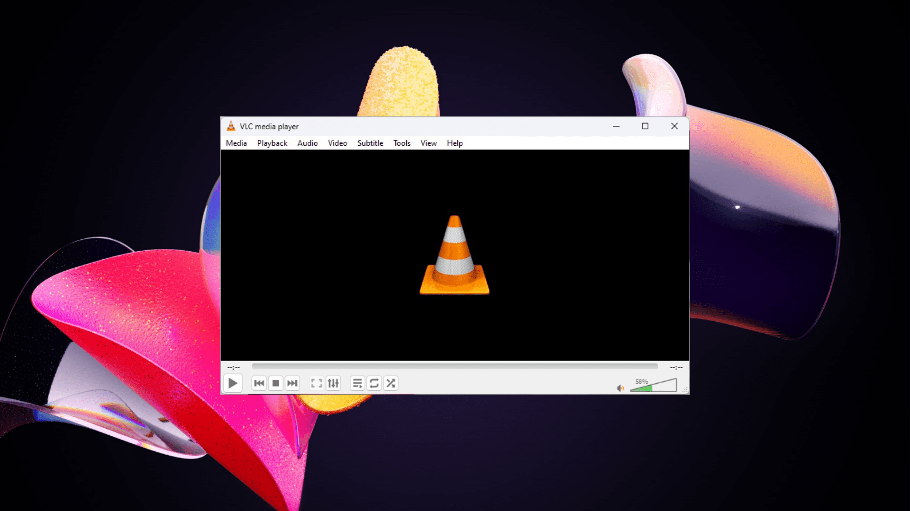Click the playback seek bar
Viewport: 910px width, 511px height.
click(455, 367)
